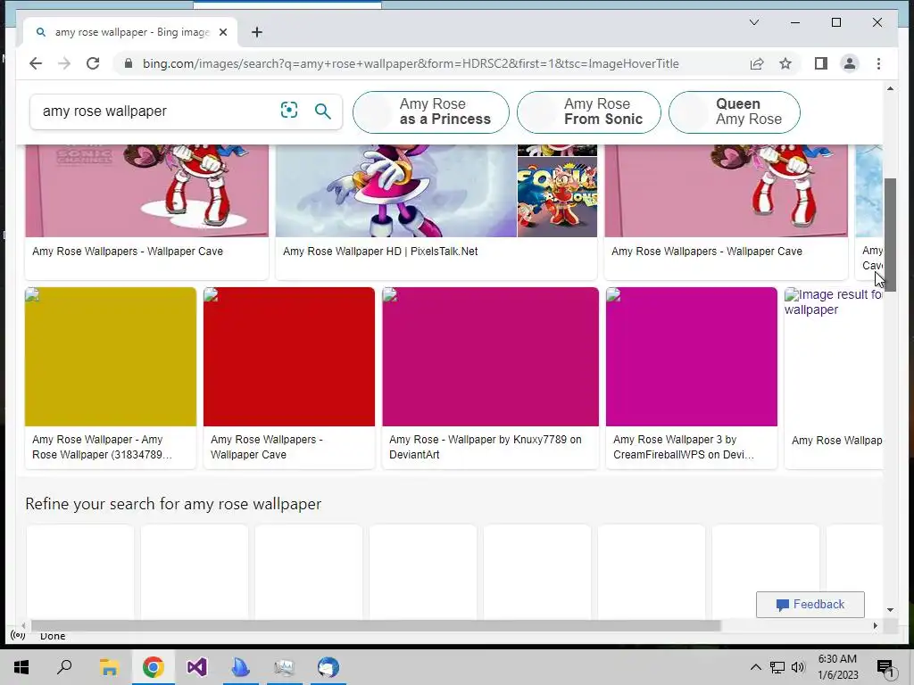Click the Sonic group small image thumbnail

[557, 197]
